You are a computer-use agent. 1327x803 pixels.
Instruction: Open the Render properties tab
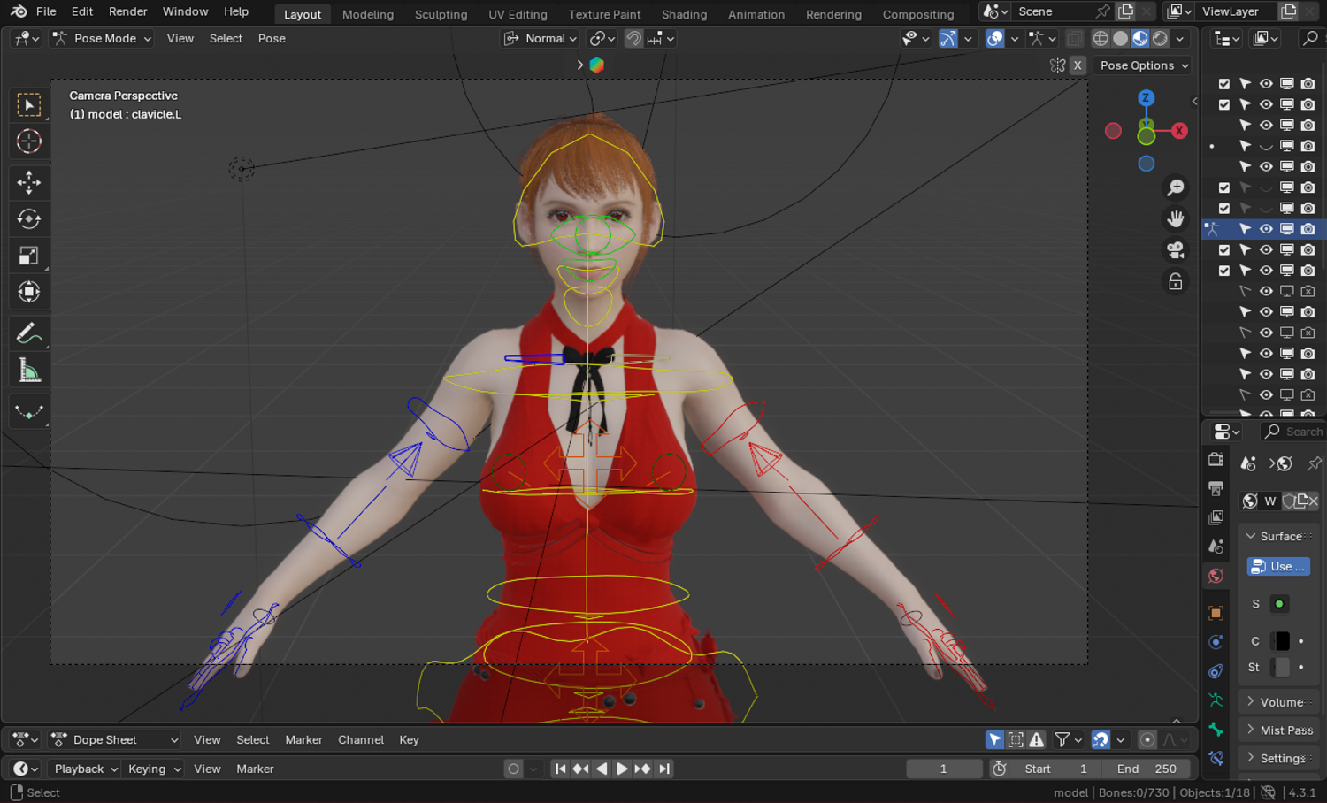[x=1216, y=460]
